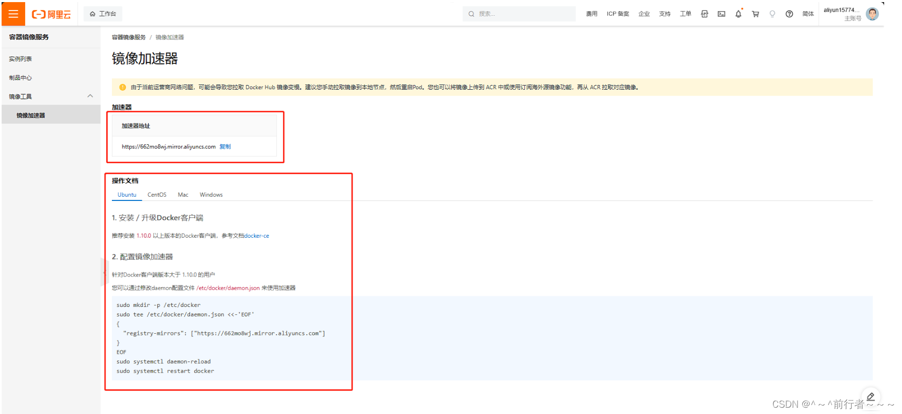
Task: Switch to the Mac tab
Action: click(183, 195)
